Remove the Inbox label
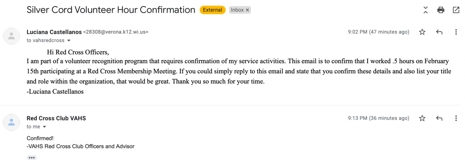 coord(247,10)
